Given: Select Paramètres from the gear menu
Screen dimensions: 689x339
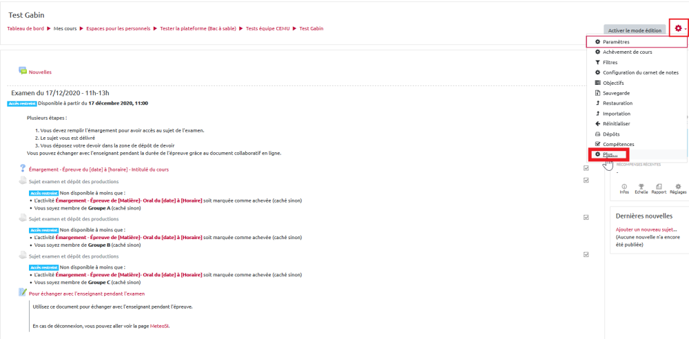Looking at the screenshot, I should pos(615,42).
